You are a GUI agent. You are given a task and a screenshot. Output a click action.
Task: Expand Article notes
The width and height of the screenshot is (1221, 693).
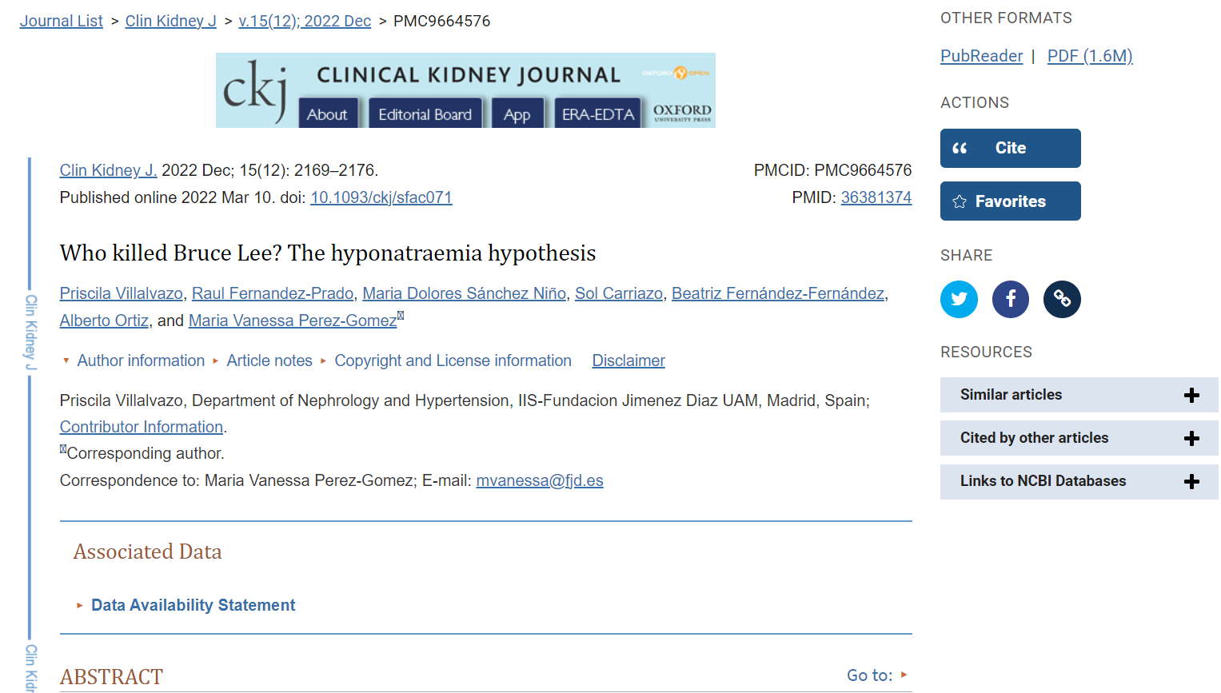(x=269, y=360)
